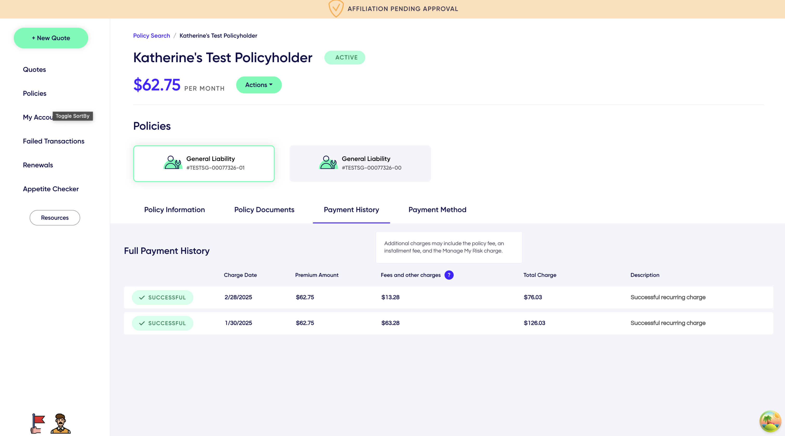The height and width of the screenshot is (436, 785).
Task: Select the Payment History tab
Action: pos(351,210)
